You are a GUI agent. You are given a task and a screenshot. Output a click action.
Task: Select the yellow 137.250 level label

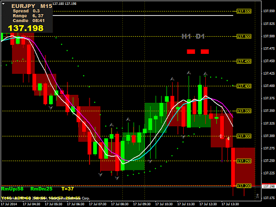[244, 161]
